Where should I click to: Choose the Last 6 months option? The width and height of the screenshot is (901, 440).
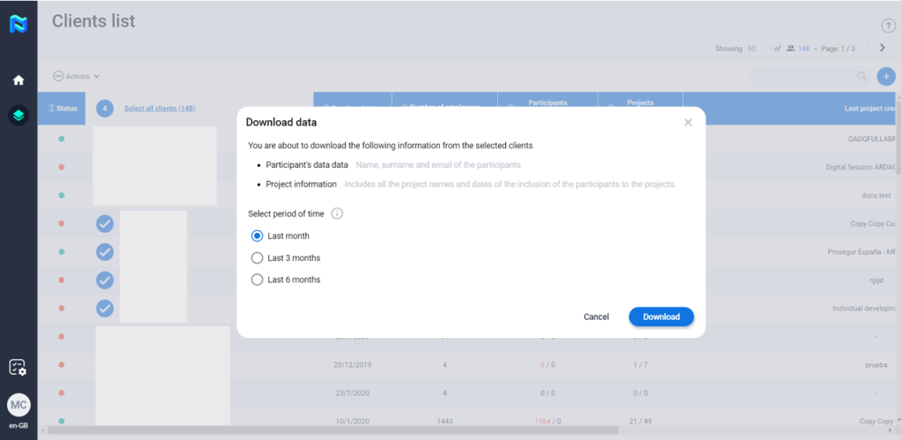point(257,280)
